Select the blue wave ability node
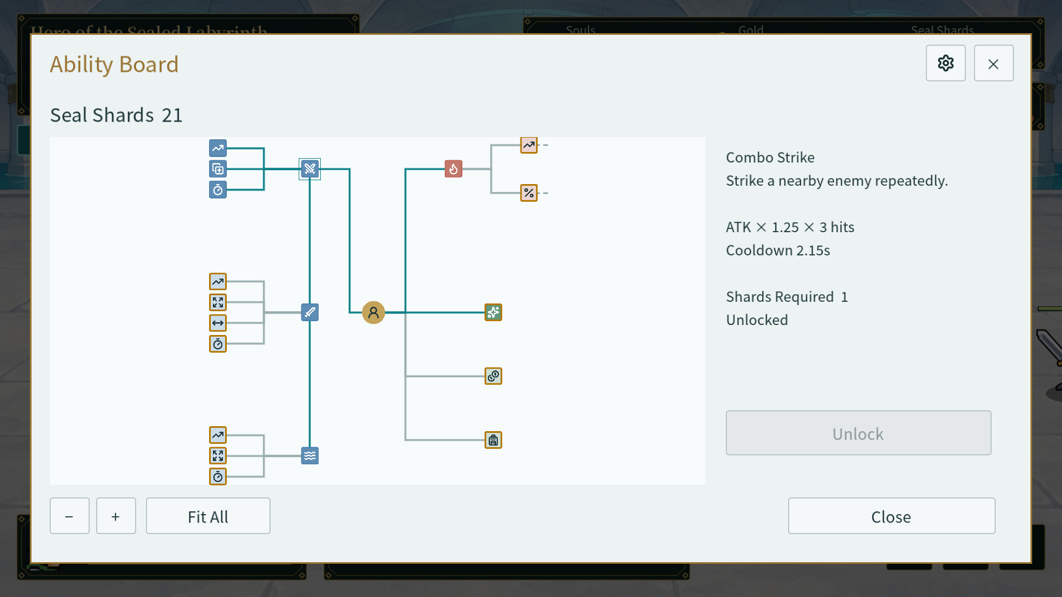 (x=310, y=455)
